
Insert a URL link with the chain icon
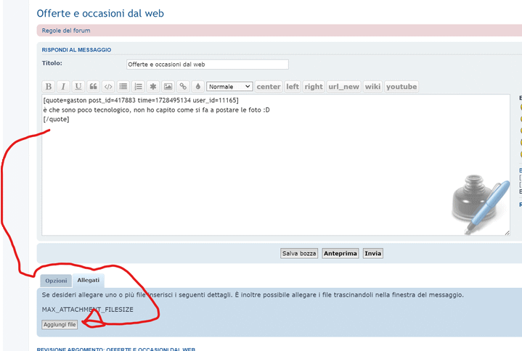(x=183, y=86)
